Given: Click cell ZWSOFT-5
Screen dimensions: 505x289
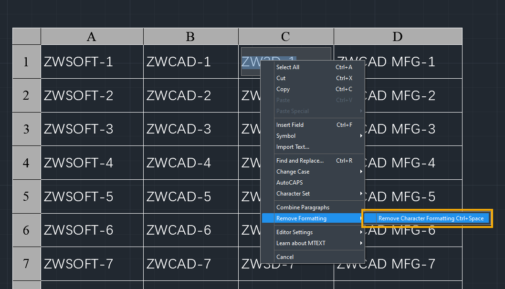Looking at the screenshot, I should [x=92, y=196].
